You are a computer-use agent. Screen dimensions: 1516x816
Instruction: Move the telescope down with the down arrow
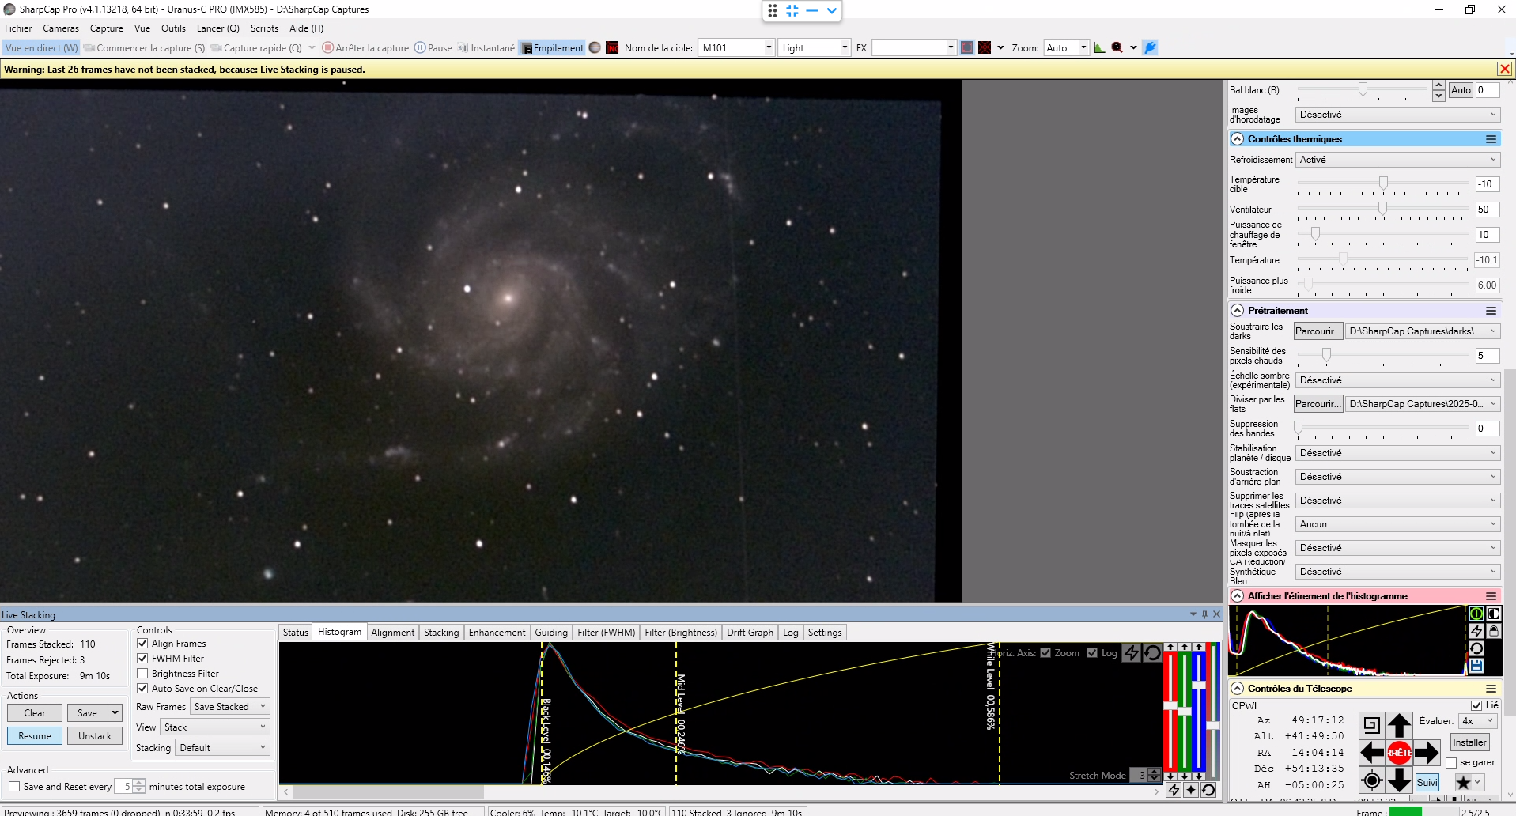[1399, 780]
